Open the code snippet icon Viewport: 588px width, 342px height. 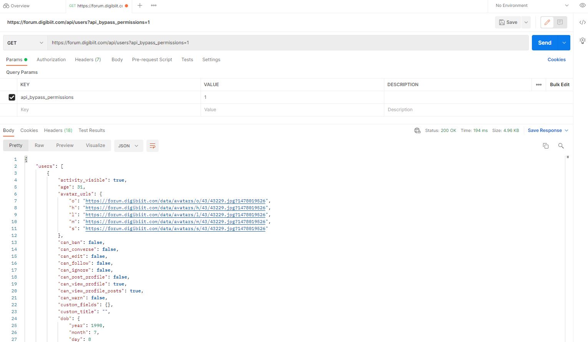pos(583,22)
